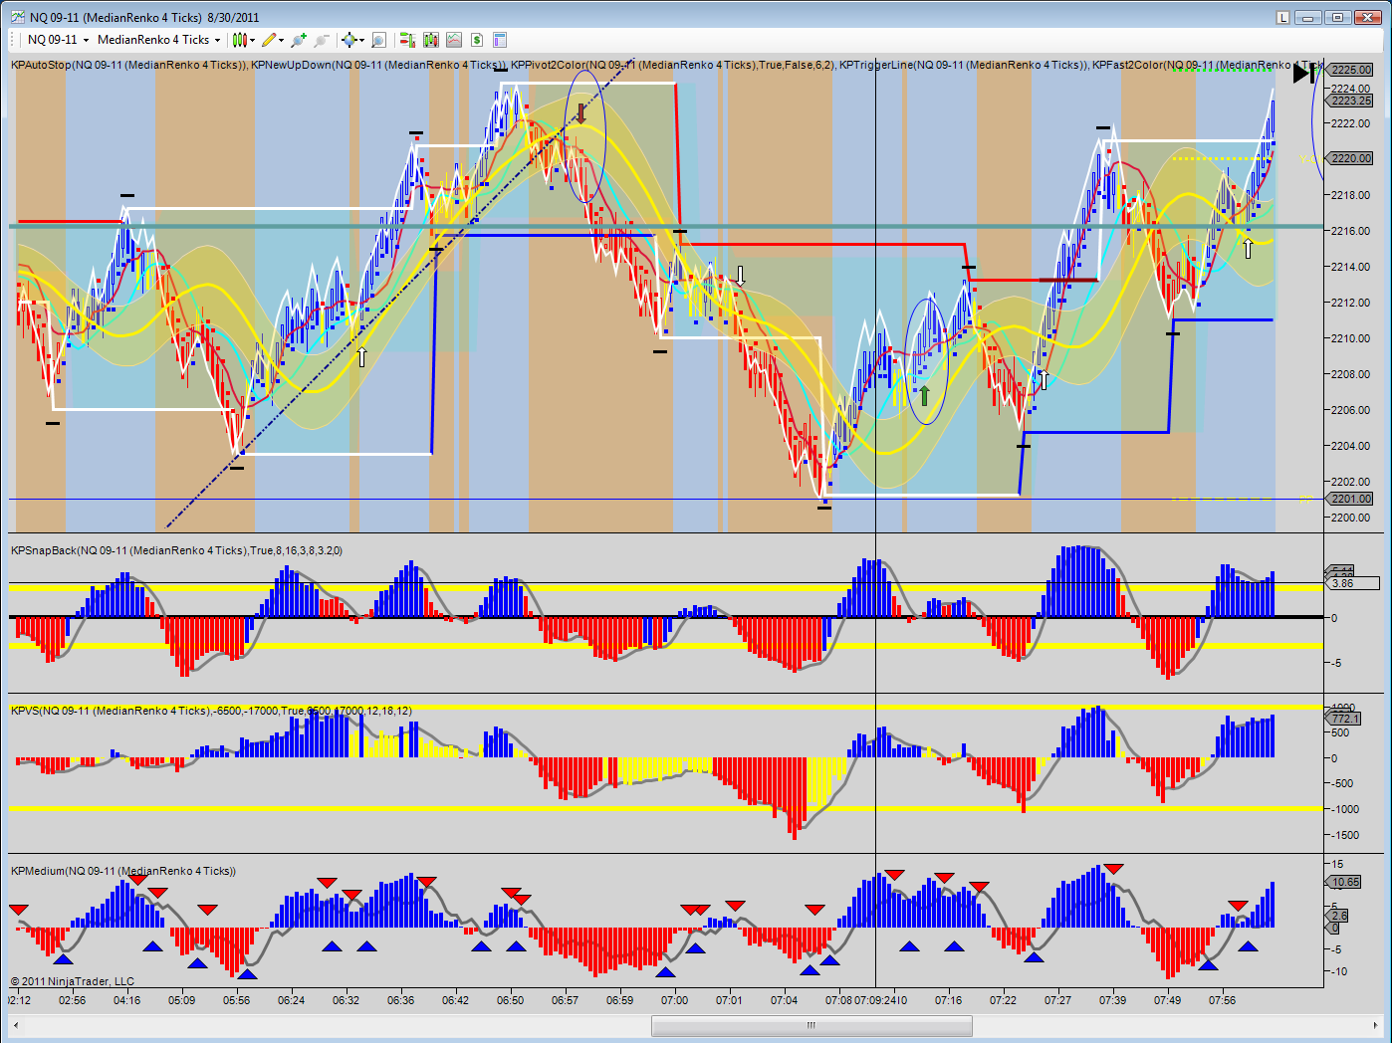Screen dimensions: 1392x1043
Task: Open the chart properties icon
Action: point(500,40)
